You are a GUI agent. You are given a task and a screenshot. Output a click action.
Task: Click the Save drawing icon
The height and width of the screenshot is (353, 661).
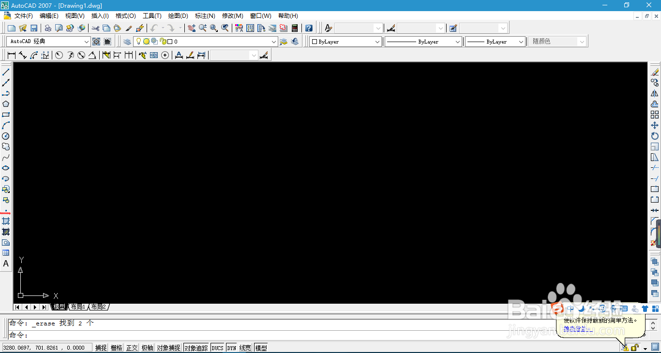click(34, 28)
